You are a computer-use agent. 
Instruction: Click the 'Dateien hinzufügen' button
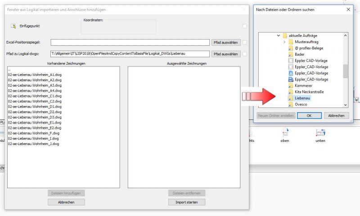click(66, 193)
